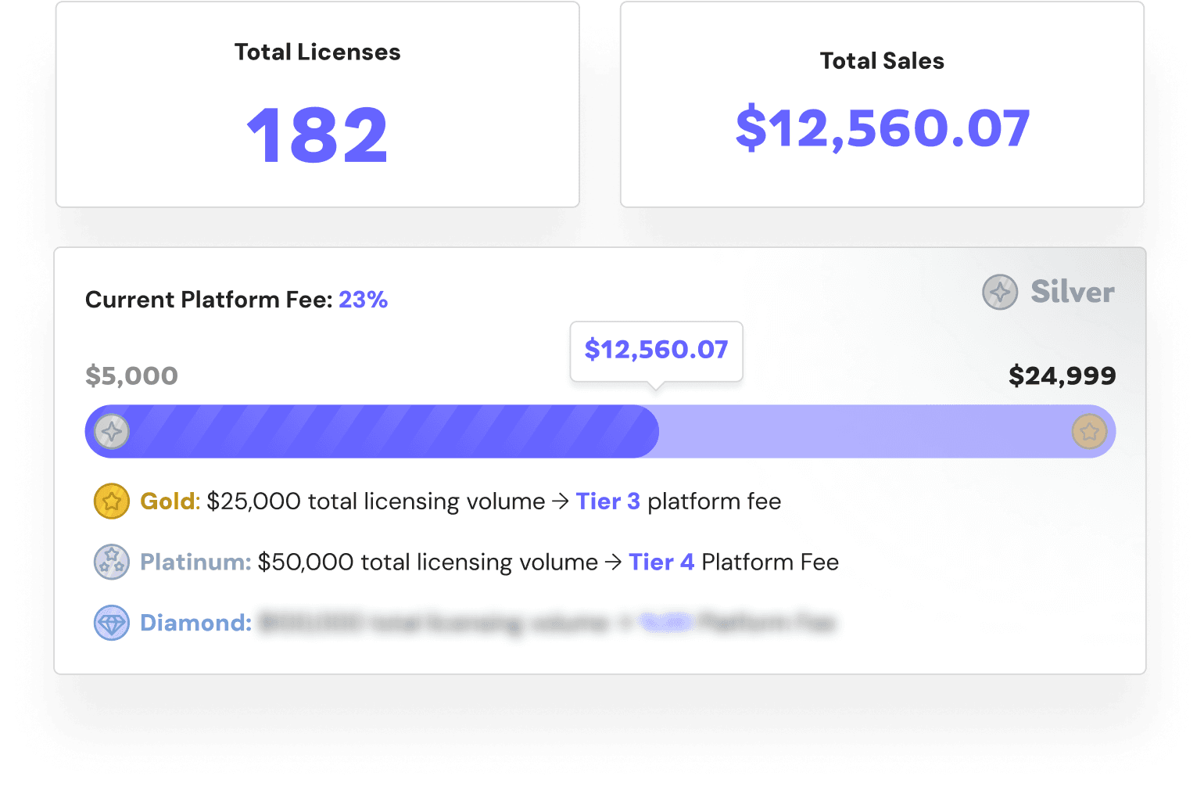Image resolution: width=1204 pixels, height=787 pixels.
Task: Click the Platinum tier badge icon
Action: click(x=112, y=562)
